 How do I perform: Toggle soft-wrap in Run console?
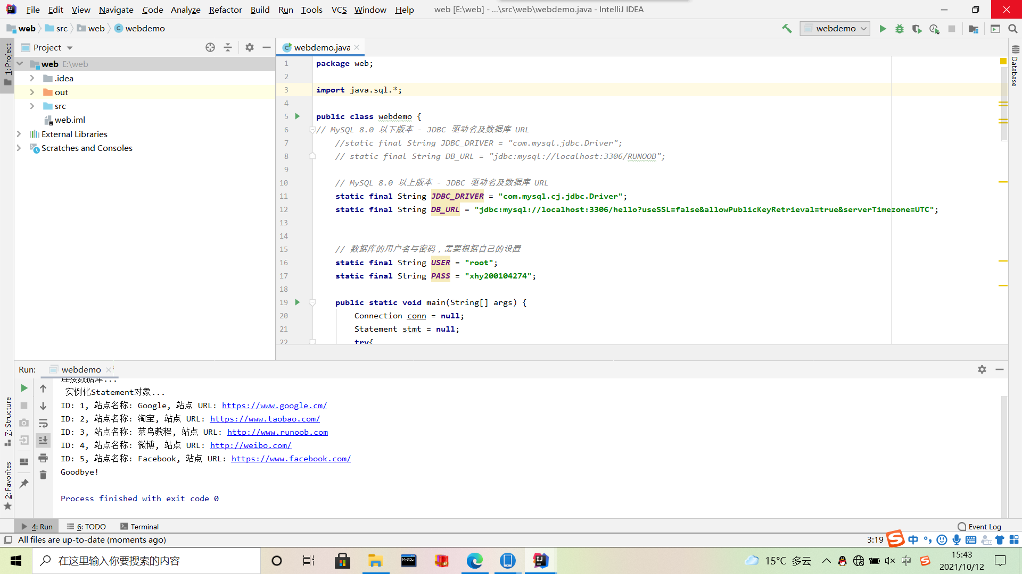point(43,423)
